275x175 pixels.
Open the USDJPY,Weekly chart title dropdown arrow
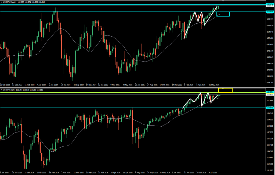tap(2, 2)
